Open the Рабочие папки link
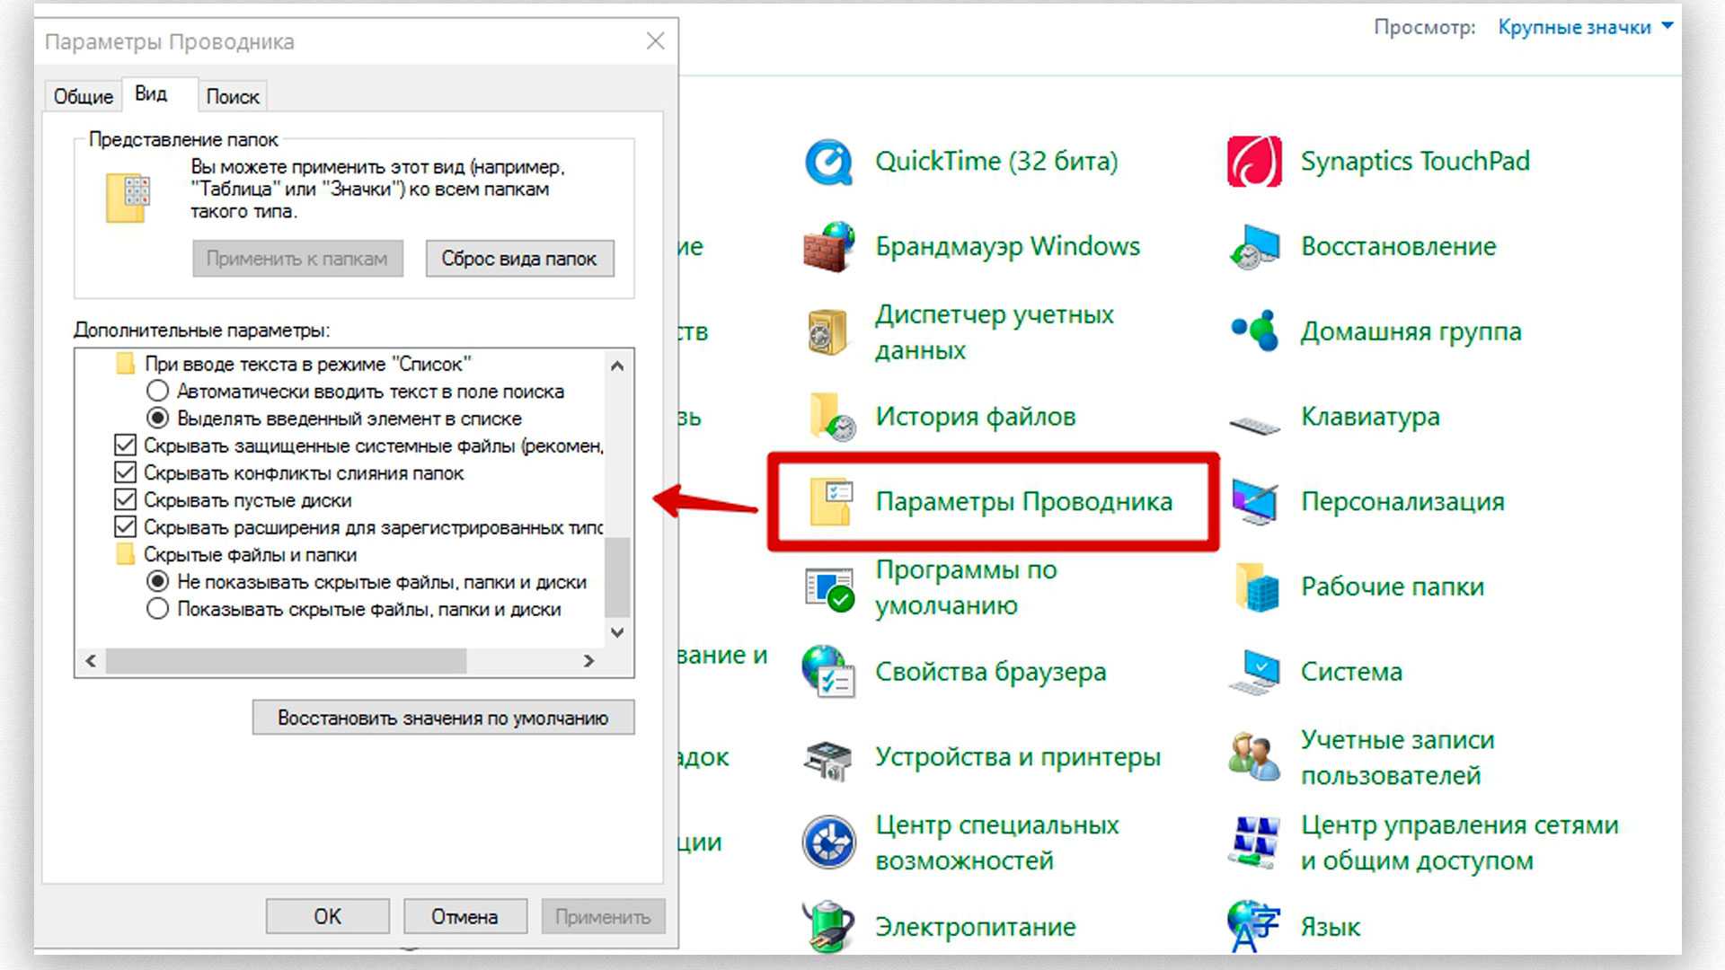Image resolution: width=1725 pixels, height=970 pixels. (x=1393, y=586)
